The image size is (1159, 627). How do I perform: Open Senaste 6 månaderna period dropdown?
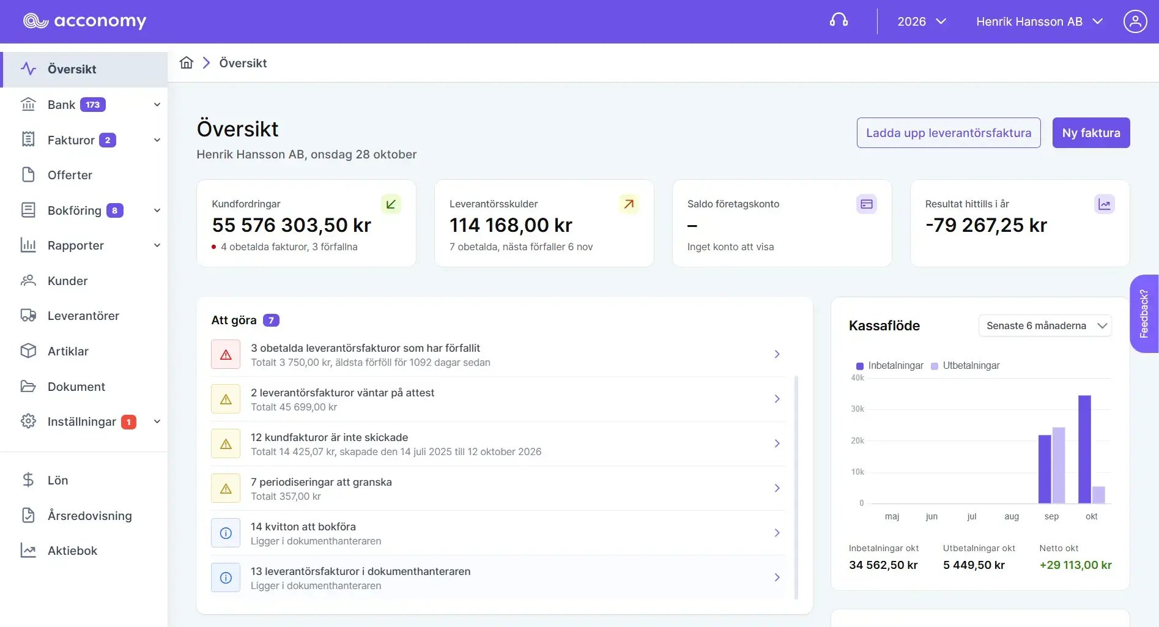pyautogui.click(x=1045, y=325)
